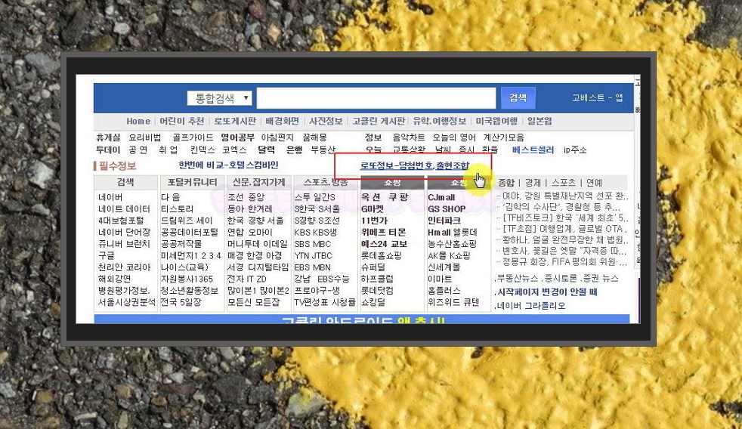Open the 4대보험포털 link

pos(121,221)
